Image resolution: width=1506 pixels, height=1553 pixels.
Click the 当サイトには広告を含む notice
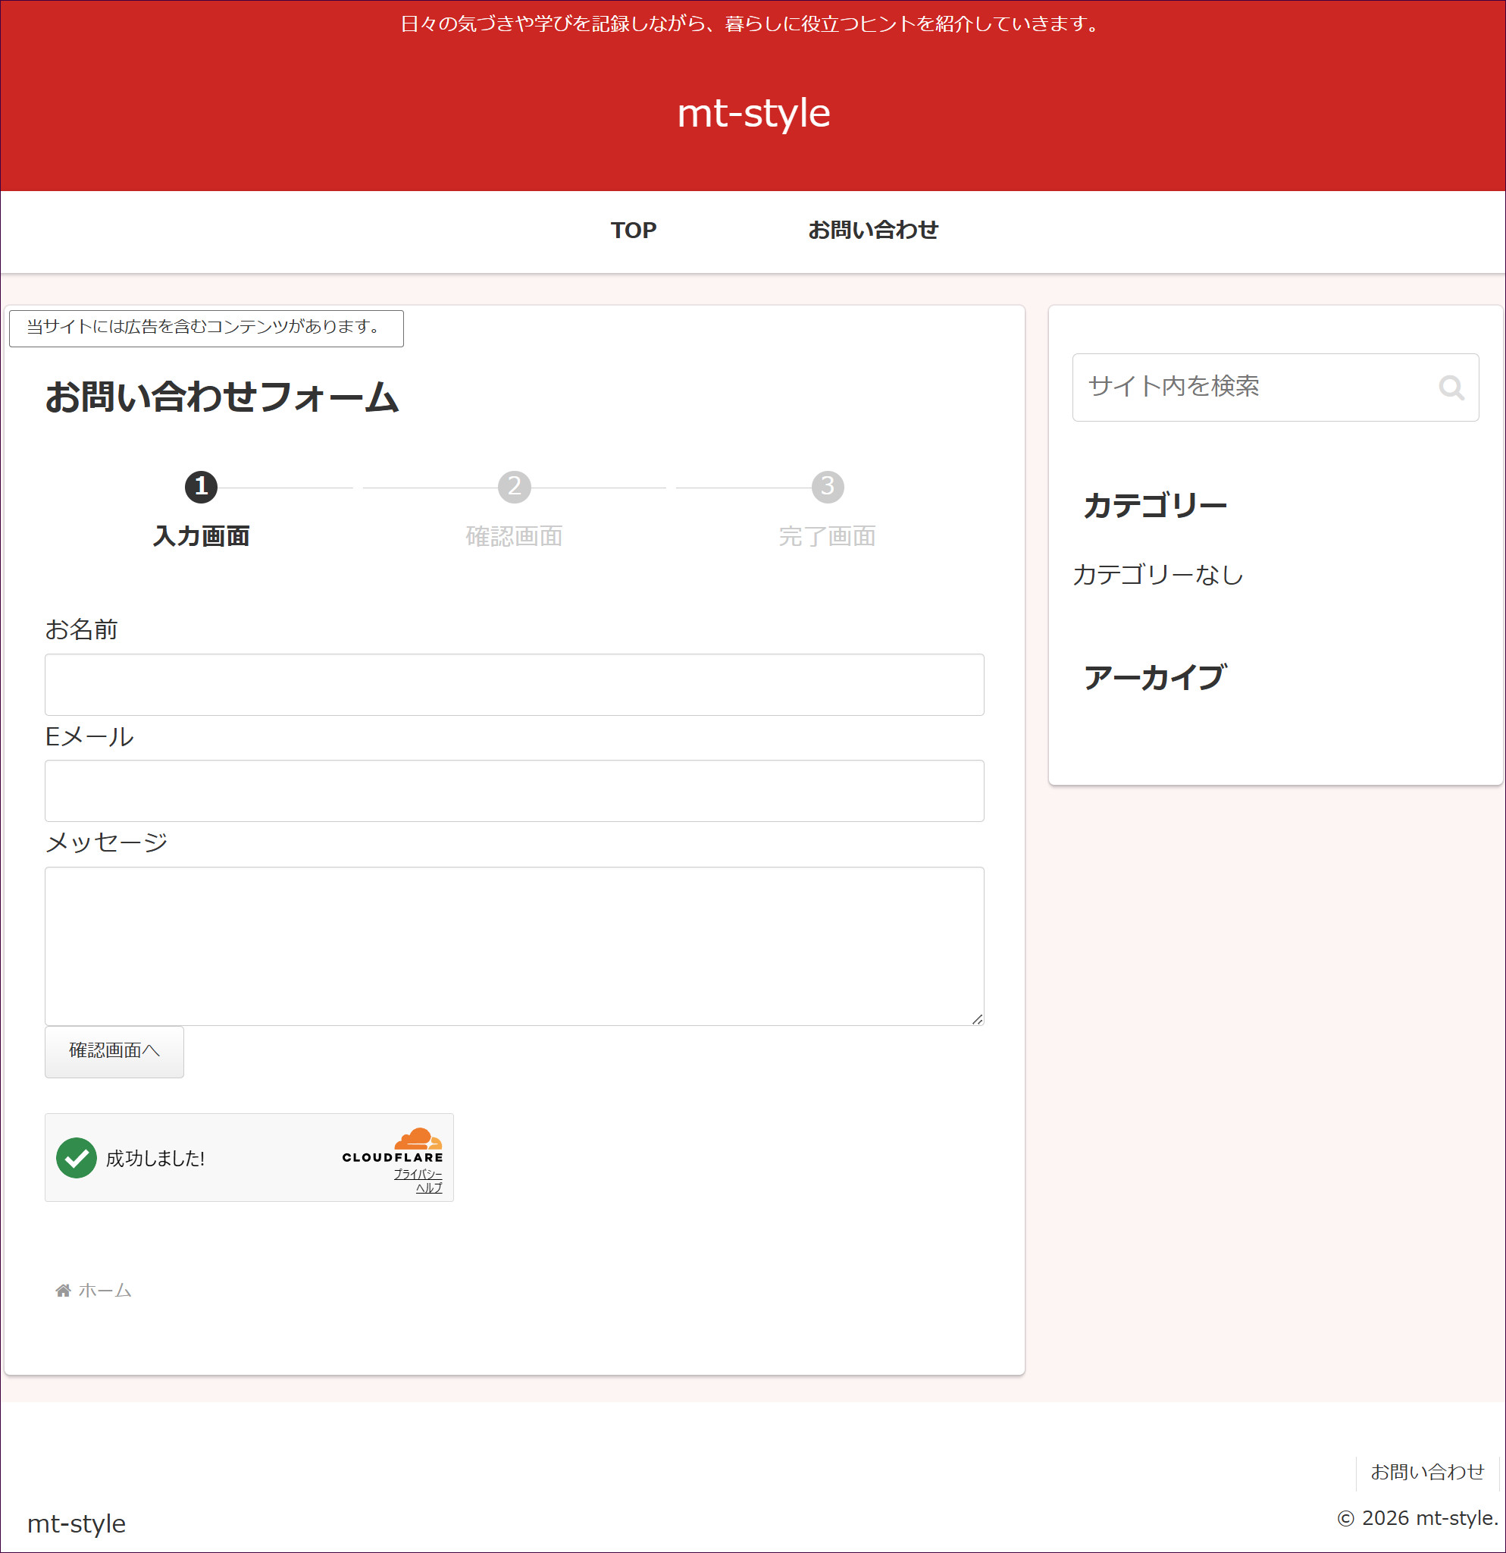206,328
